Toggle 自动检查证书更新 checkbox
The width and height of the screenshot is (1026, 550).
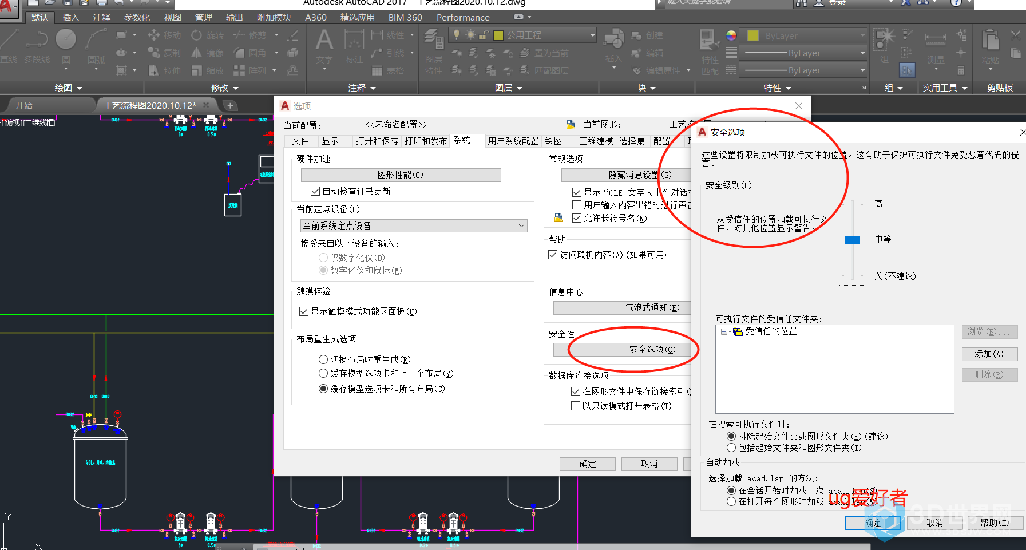tap(315, 191)
